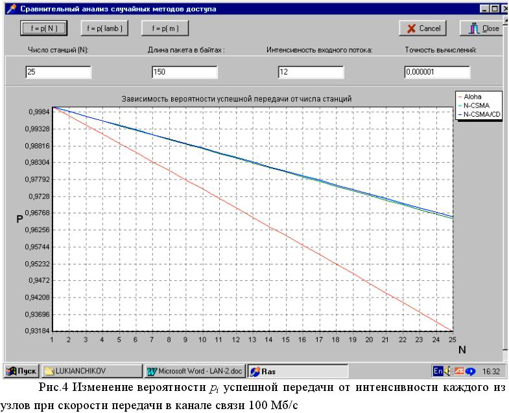Click the 0,9984 value on the Y axis

pyautogui.click(x=40, y=112)
